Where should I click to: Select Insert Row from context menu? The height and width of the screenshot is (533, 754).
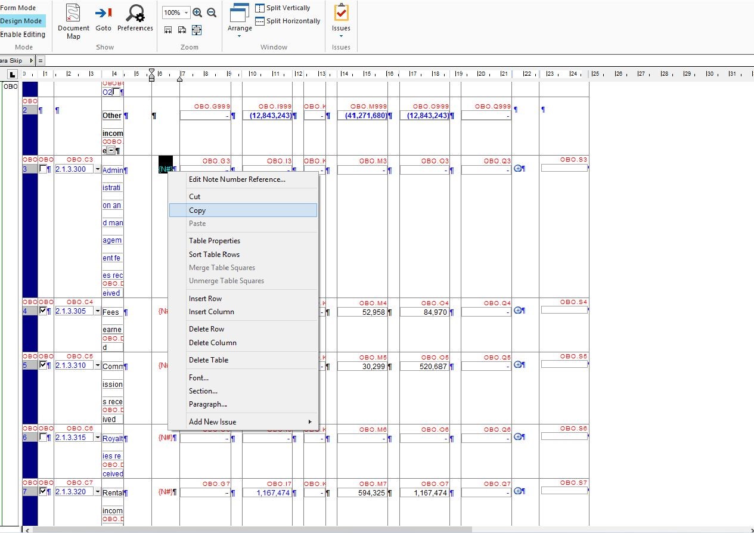pyautogui.click(x=205, y=299)
